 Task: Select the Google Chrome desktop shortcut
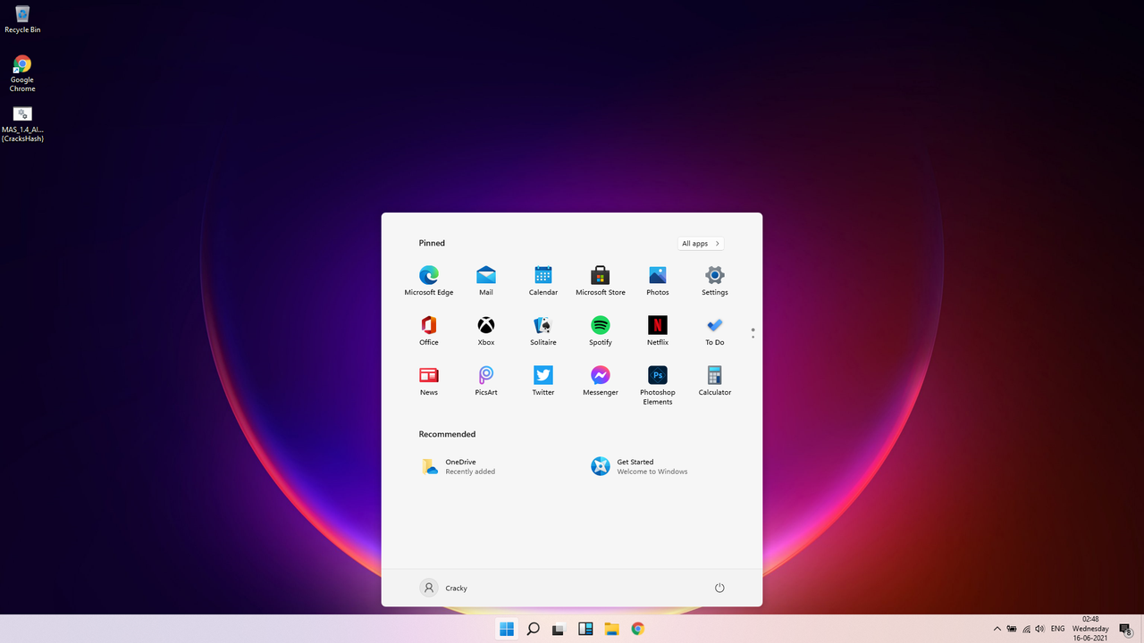(x=22, y=73)
